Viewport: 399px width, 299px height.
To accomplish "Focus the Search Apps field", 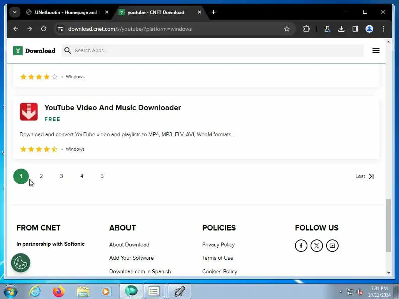I will point(212,51).
